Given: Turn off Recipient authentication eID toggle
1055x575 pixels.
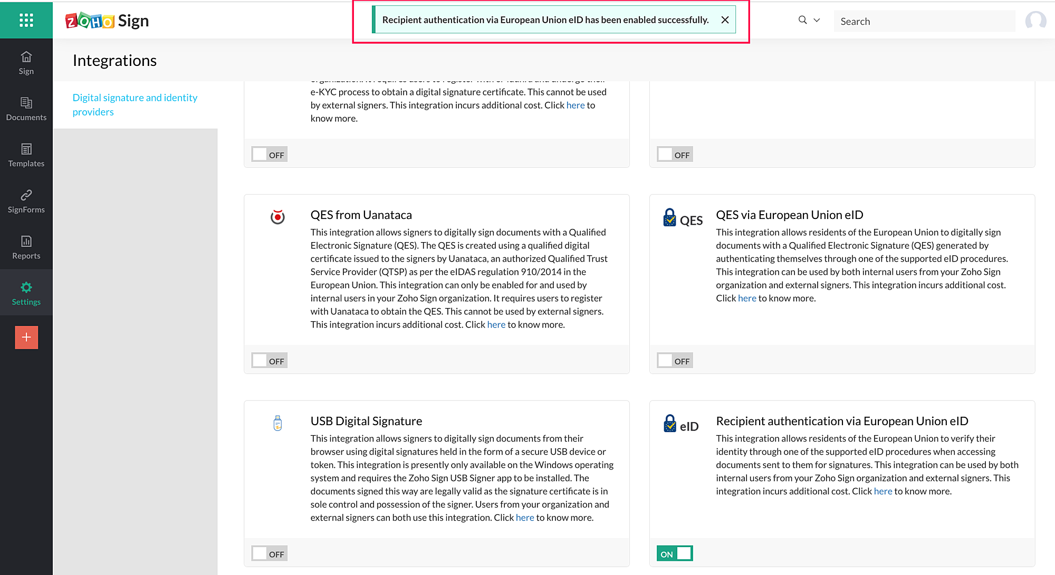Looking at the screenshot, I should [674, 554].
